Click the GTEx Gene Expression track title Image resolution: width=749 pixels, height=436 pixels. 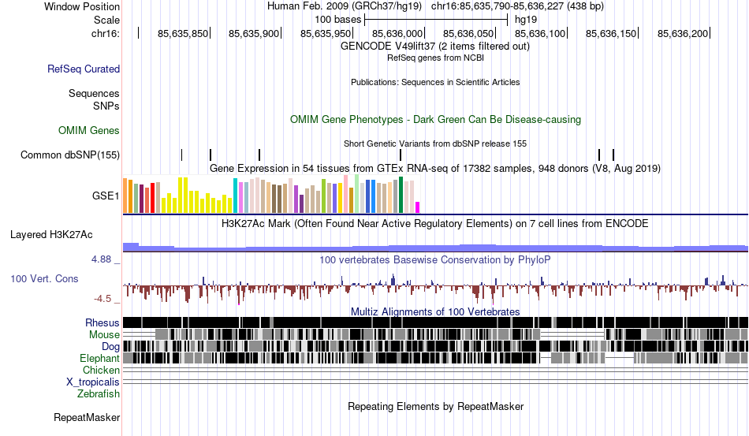[x=435, y=169]
